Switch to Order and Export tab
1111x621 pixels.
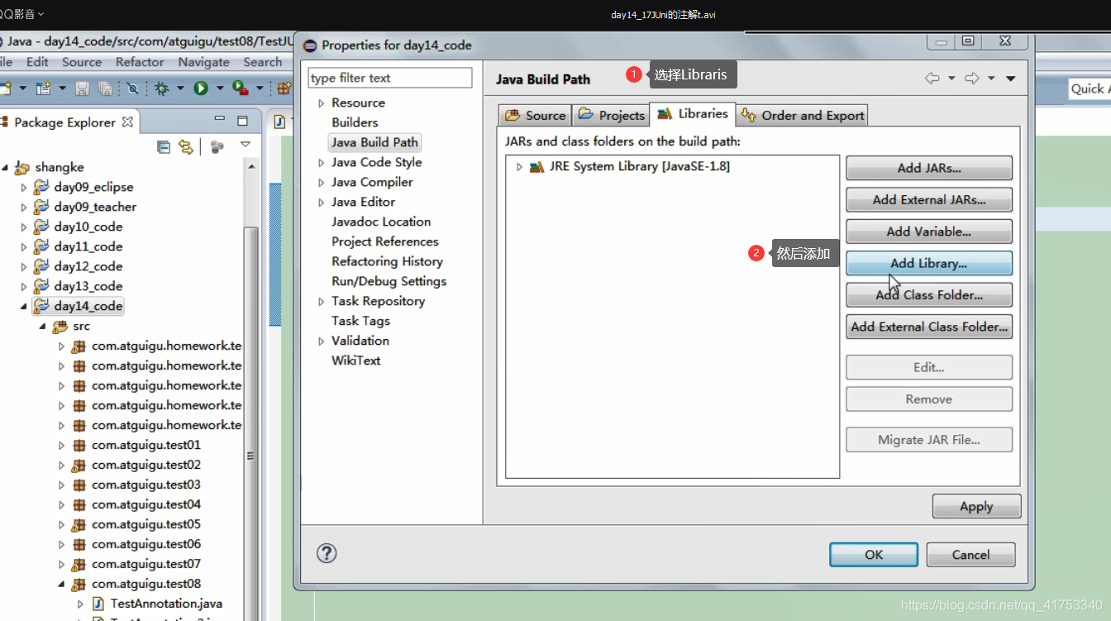point(802,115)
